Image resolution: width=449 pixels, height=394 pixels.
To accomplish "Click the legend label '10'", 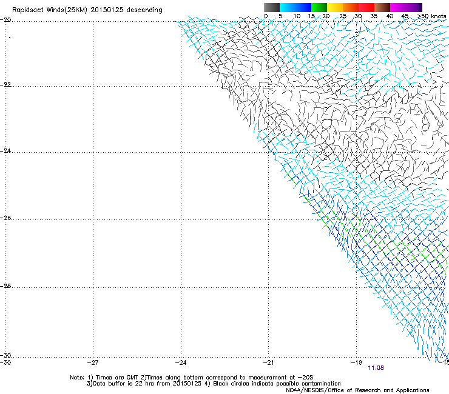I will click(297, 16).
